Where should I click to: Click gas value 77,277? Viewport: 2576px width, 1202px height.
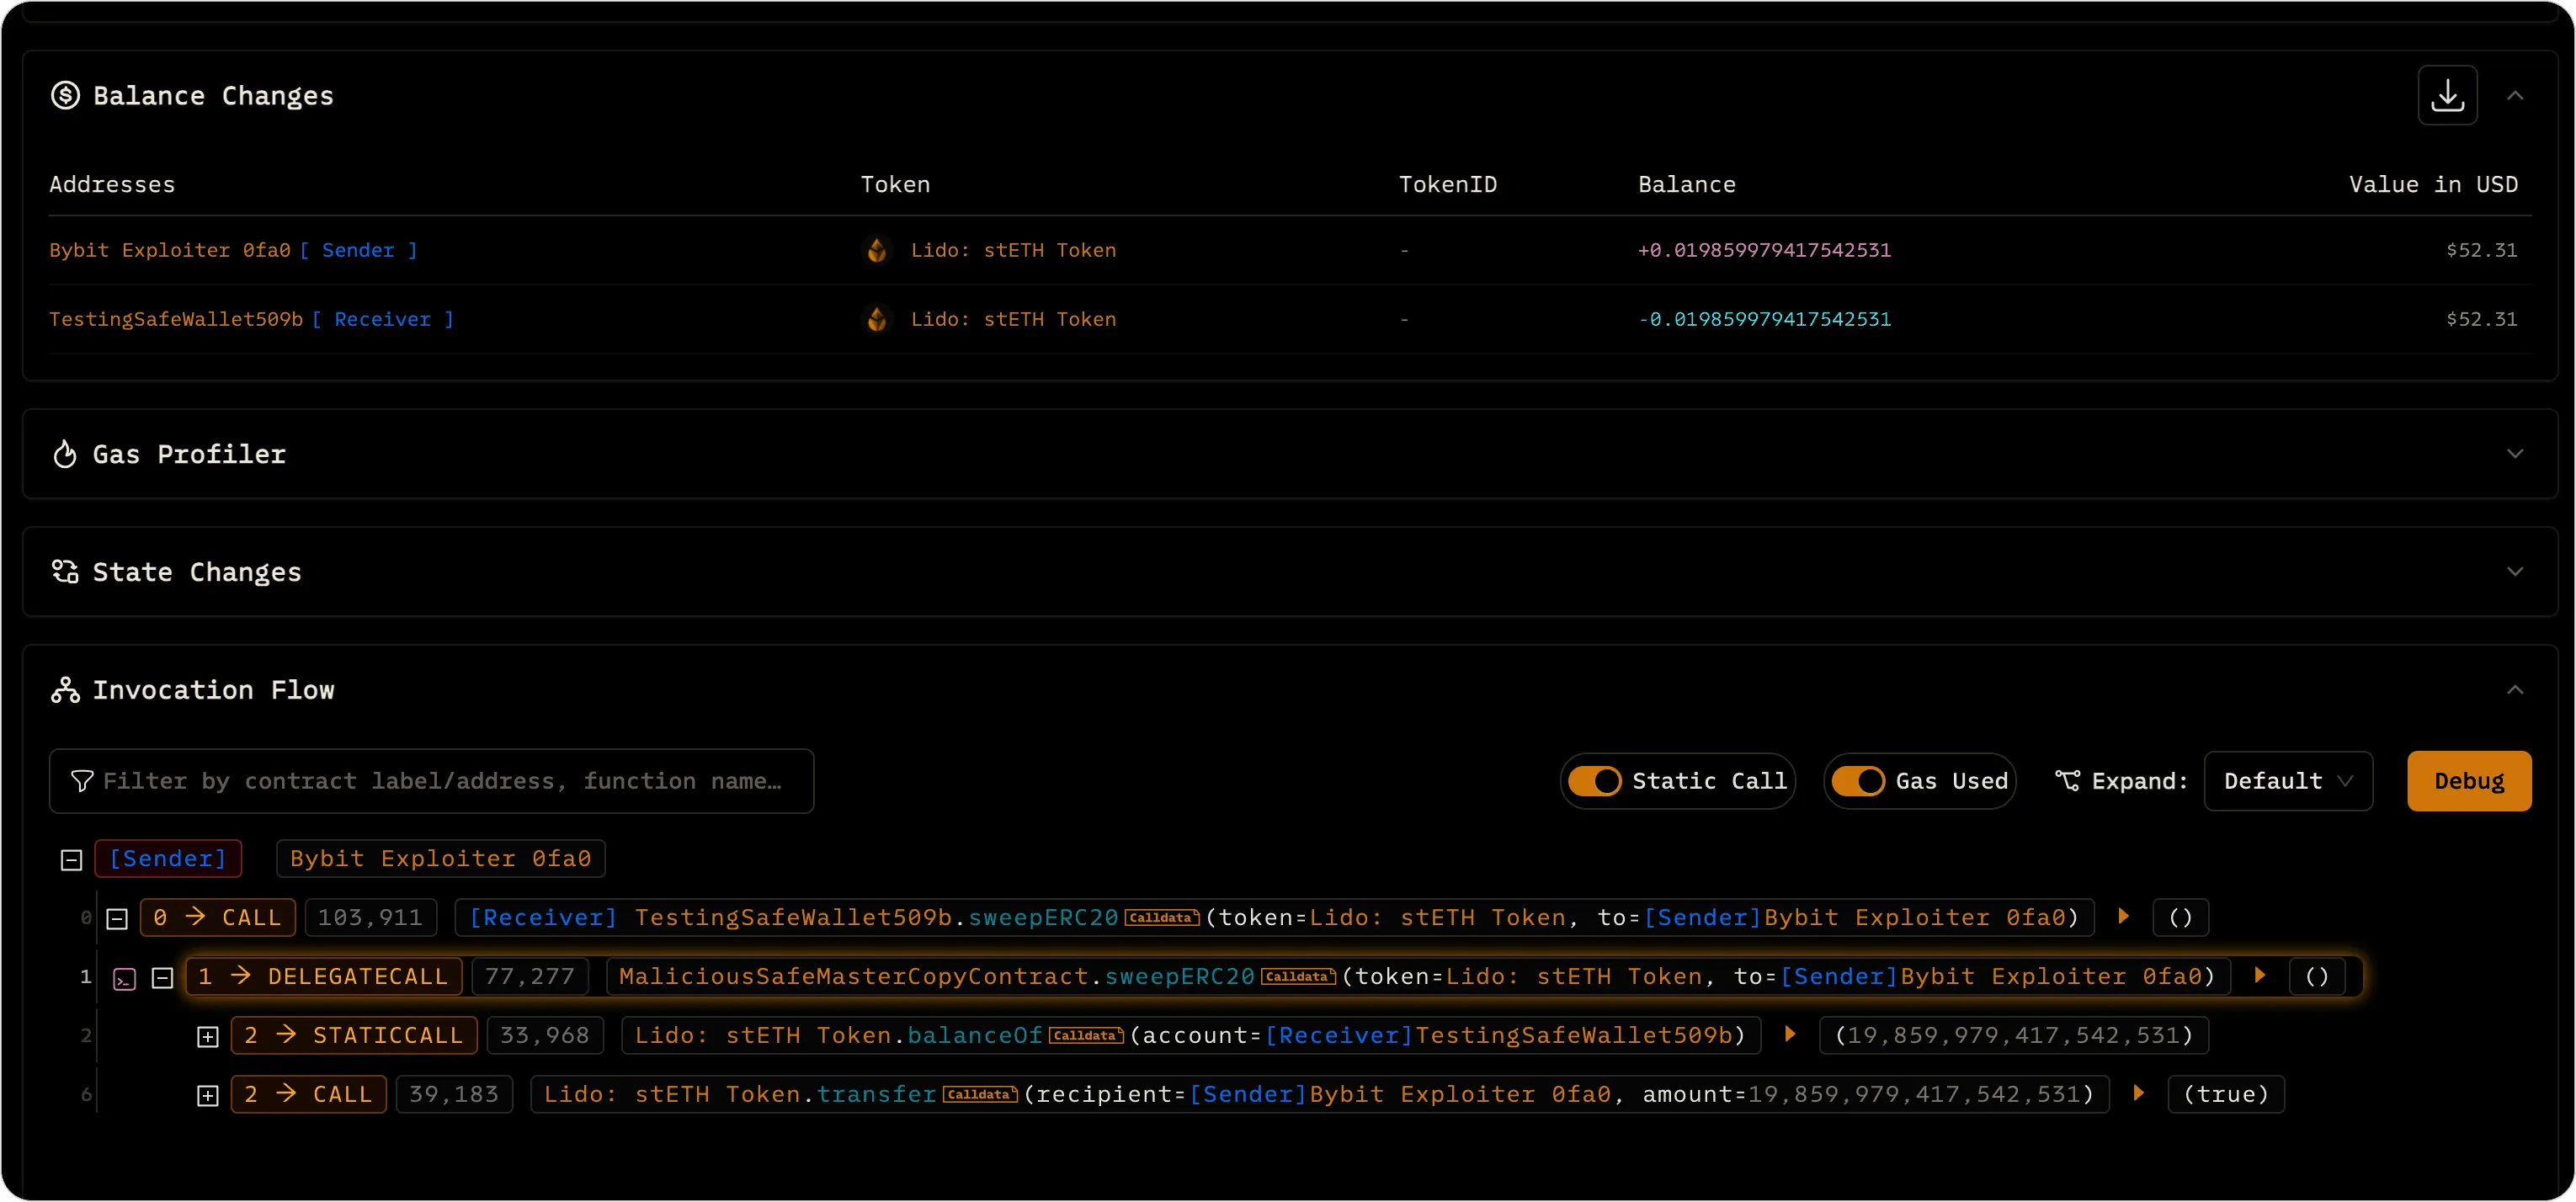(530, 977)
